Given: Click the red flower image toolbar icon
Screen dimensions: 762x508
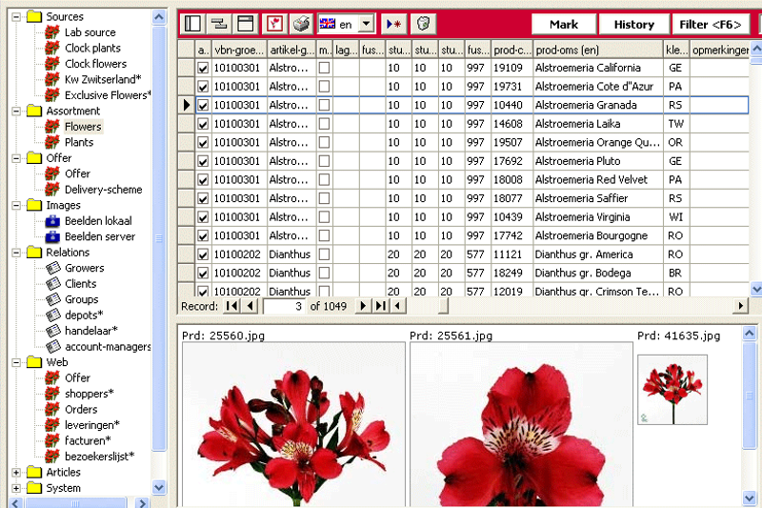Looking at the screenshot, I should tap(273, 24).
